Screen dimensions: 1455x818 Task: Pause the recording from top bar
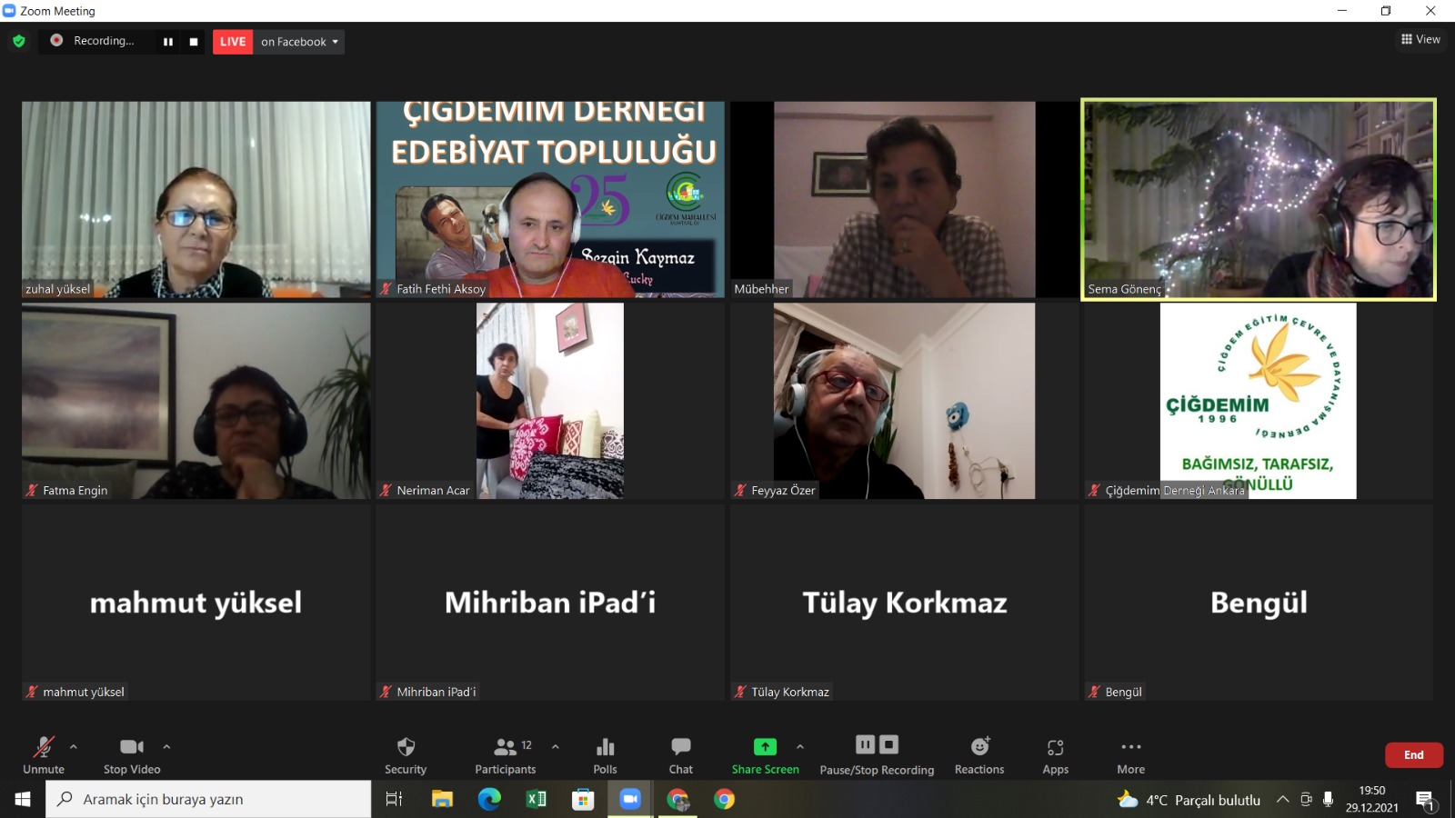[168, 42]
